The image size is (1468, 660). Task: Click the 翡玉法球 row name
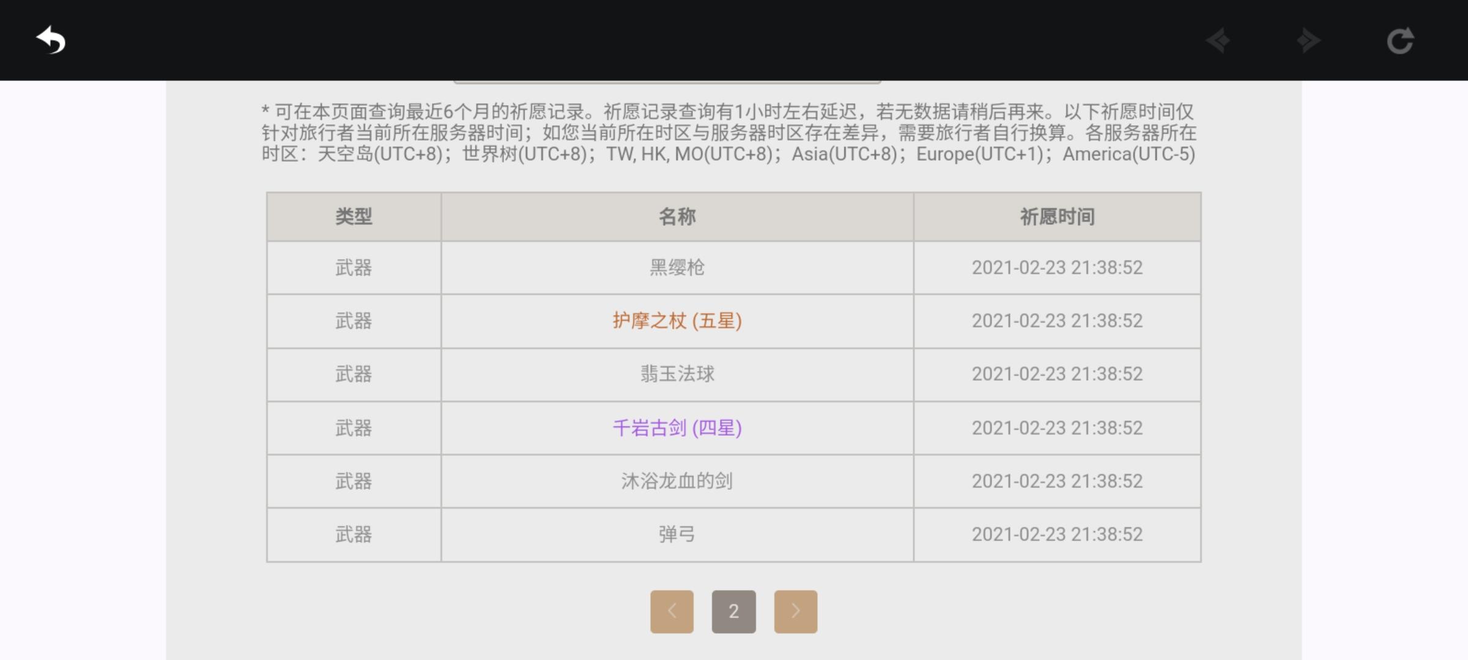tap(677, 374)
